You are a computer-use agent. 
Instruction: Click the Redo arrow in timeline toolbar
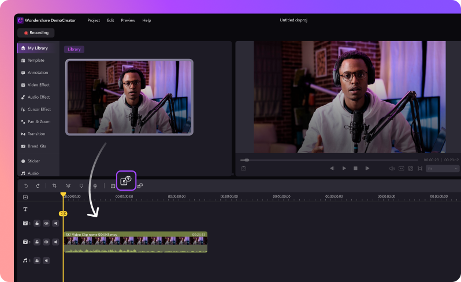click(38, 185)
